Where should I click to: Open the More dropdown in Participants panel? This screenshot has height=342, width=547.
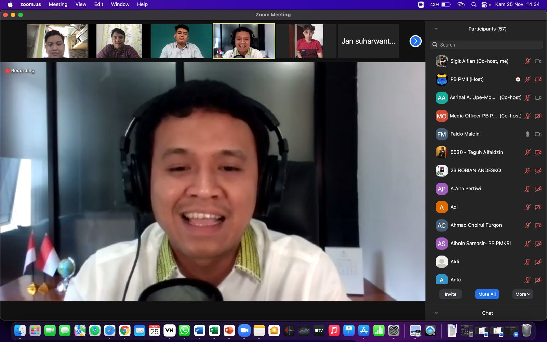coord(522,294)
